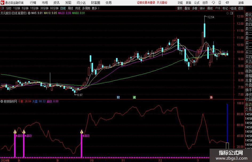Click the 个股: 26.94 indicator value
The height and width of the screenshot is (162, 252).
pos(25,101)
